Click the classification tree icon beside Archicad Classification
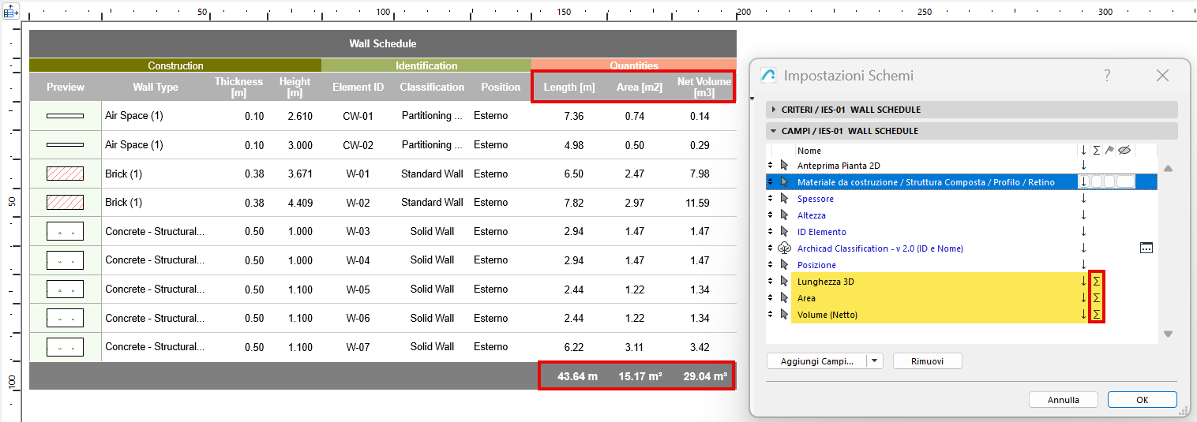The width and height of the screenshot is (1197, 422). click(x=784, y=248)
